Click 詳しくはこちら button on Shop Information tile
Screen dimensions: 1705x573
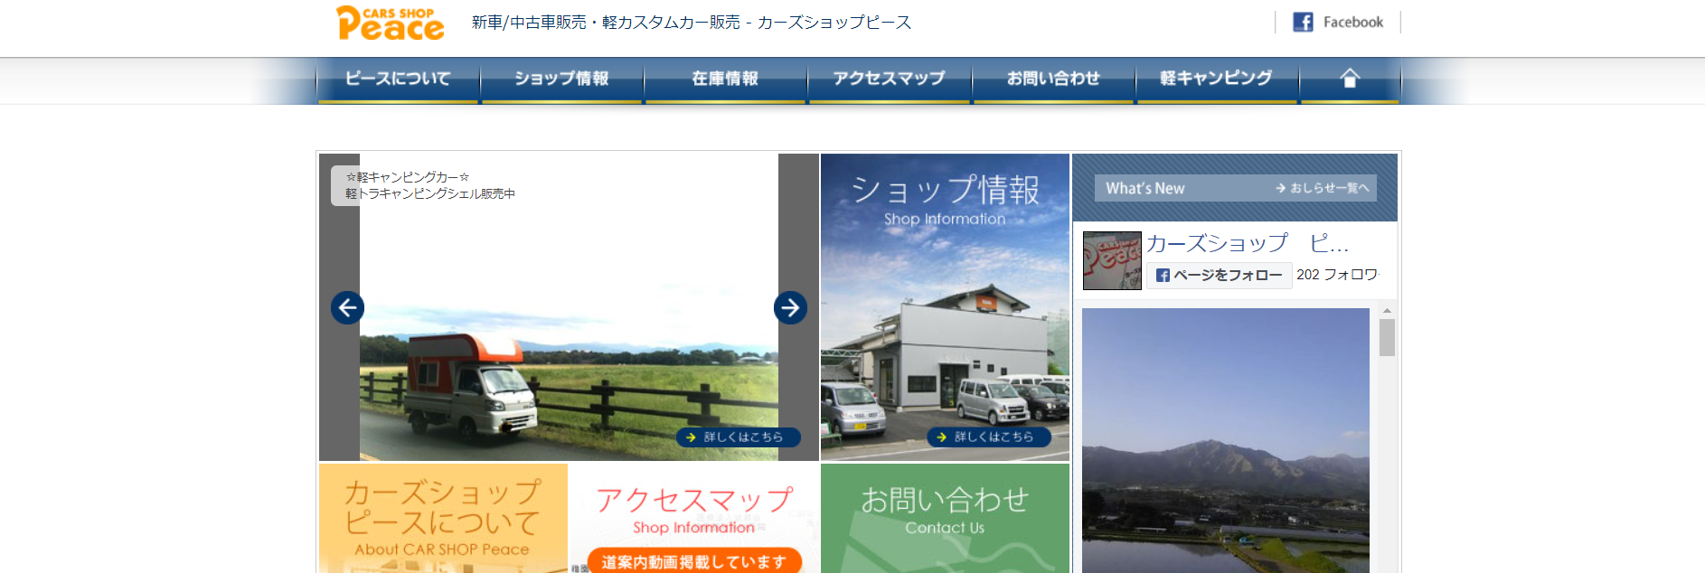(x=989, y=437)
